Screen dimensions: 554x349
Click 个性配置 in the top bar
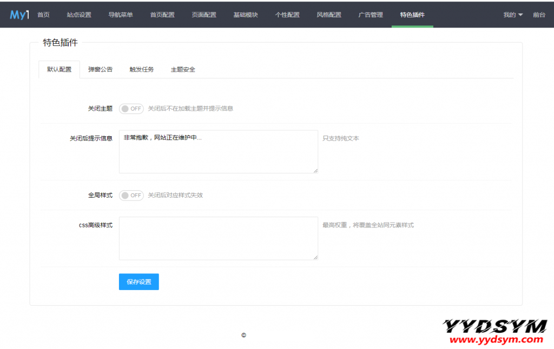(287, 15)
